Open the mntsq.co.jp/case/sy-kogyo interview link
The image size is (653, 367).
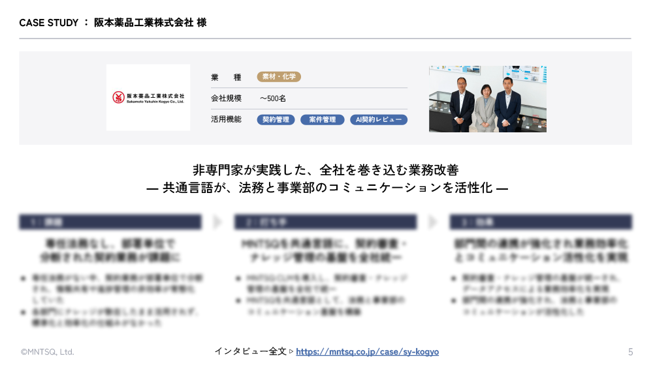367,351
